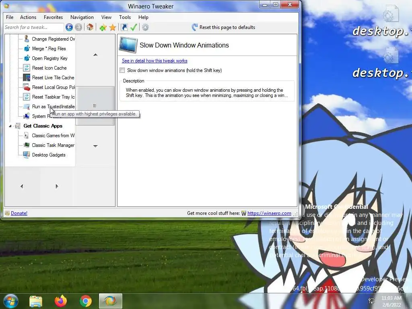The width and height of the screenshot is (412, 309).
Task: Select Classic Task Manager tree item
Action: tap(53, 145)
